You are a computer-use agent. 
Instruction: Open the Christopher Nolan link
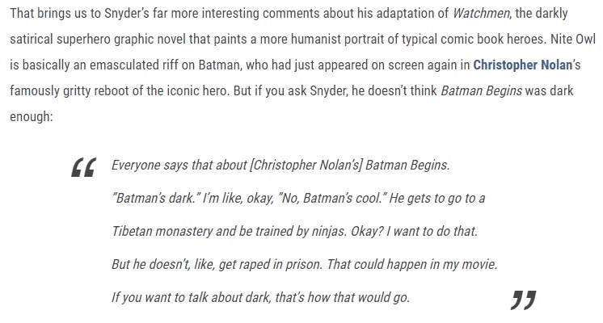523,65
